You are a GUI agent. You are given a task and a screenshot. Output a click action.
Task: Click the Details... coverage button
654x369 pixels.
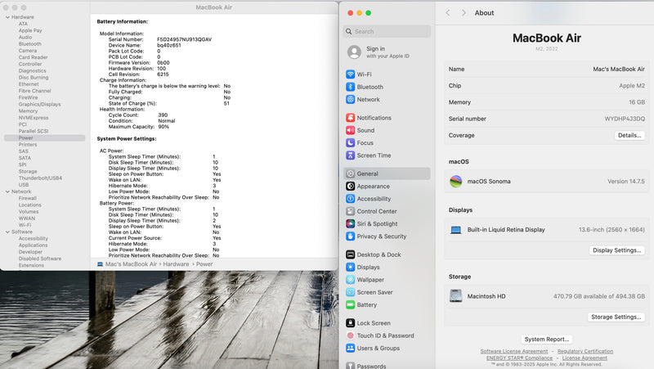pos(629,135)
